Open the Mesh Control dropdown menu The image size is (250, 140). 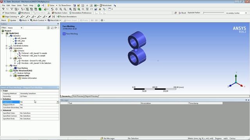pos(38,20)
